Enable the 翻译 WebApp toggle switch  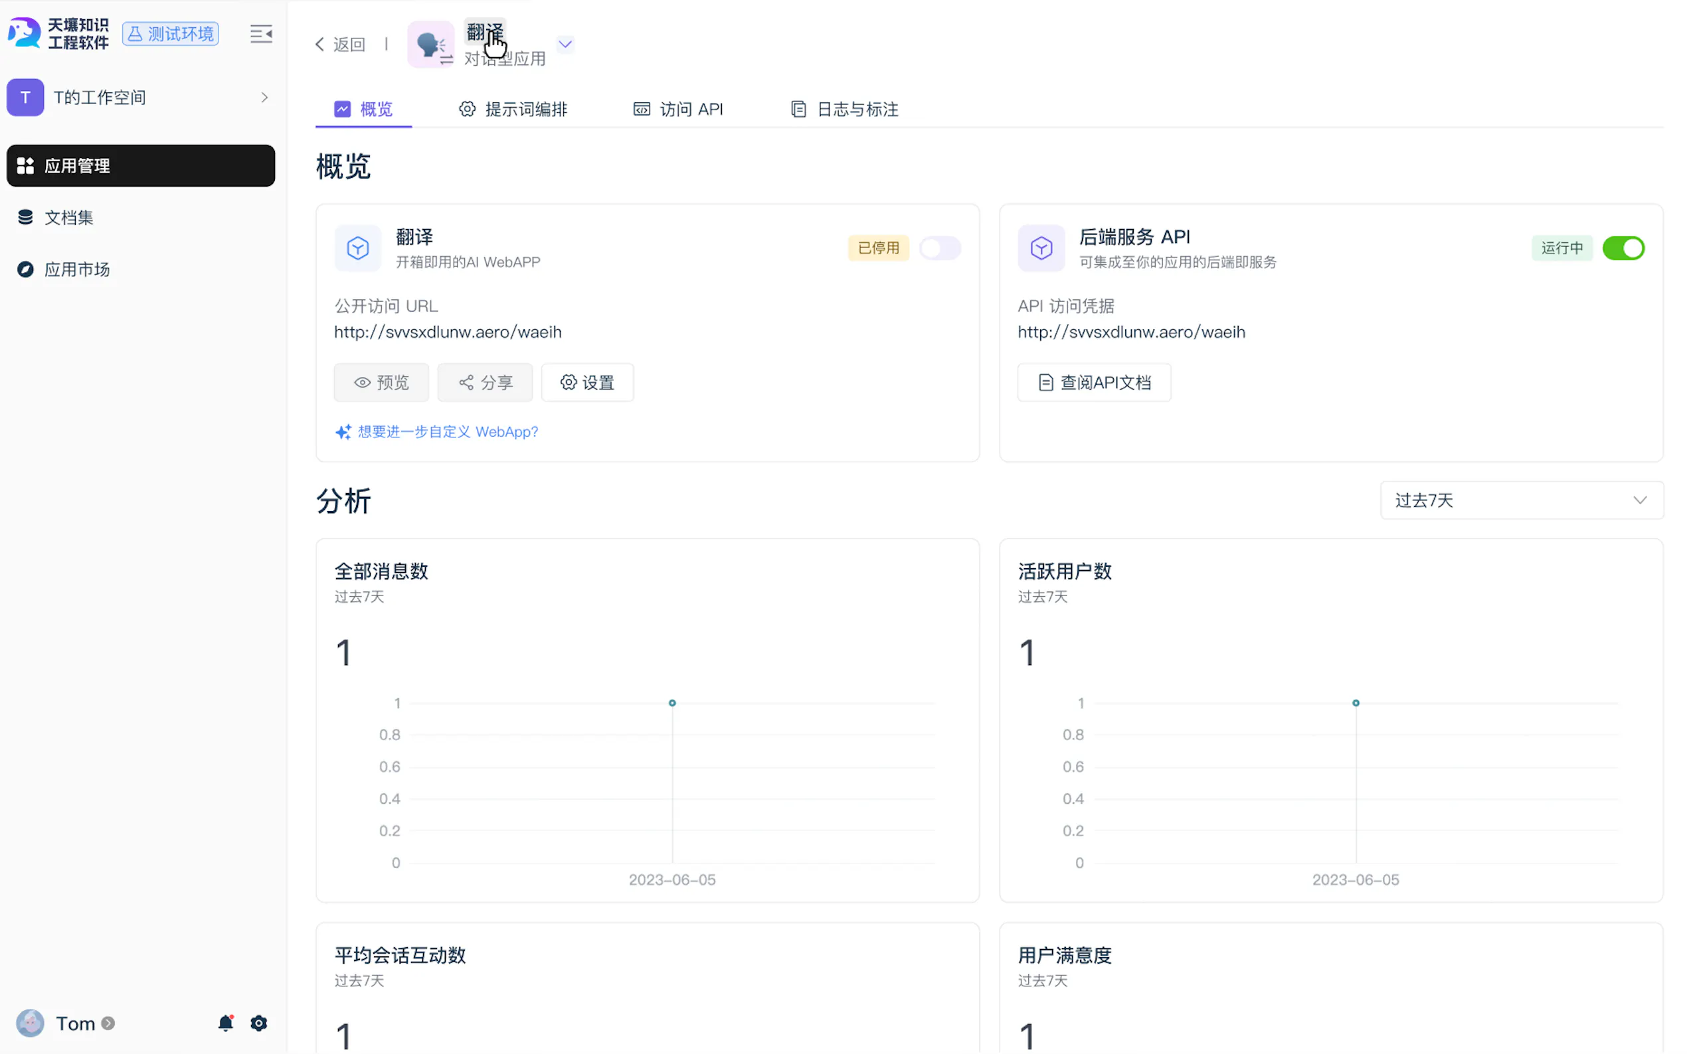click(939, 248)
